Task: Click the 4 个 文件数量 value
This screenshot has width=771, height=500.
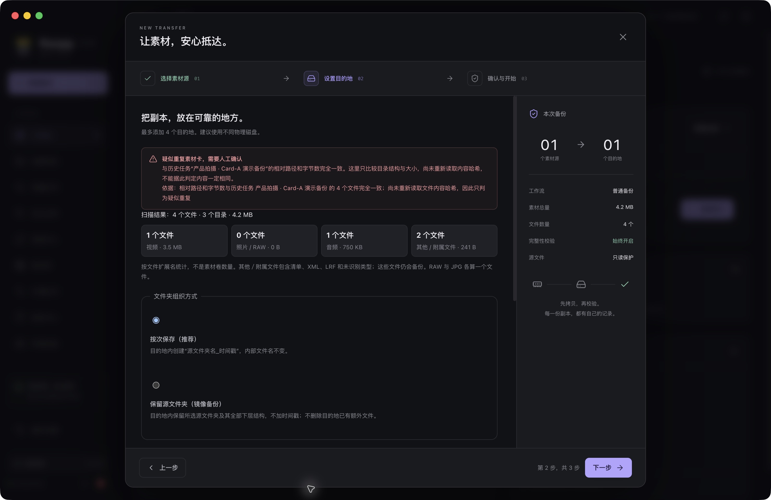Action: pos(628,224)
